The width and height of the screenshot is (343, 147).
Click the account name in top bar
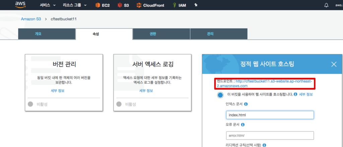339,5
